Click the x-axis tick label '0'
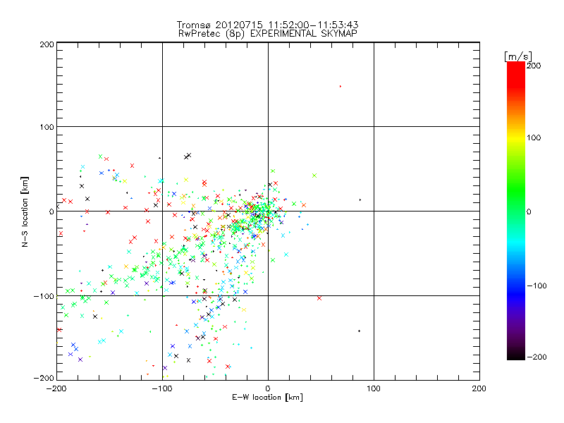The image size is (564, 423). click(268, 388)
